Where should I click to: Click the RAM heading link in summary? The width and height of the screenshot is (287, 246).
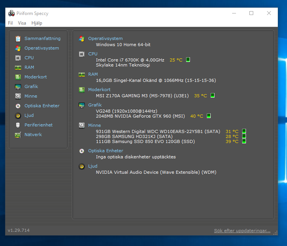pos(93,74)
